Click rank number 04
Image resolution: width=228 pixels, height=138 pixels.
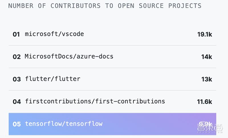tap(17, 102)
